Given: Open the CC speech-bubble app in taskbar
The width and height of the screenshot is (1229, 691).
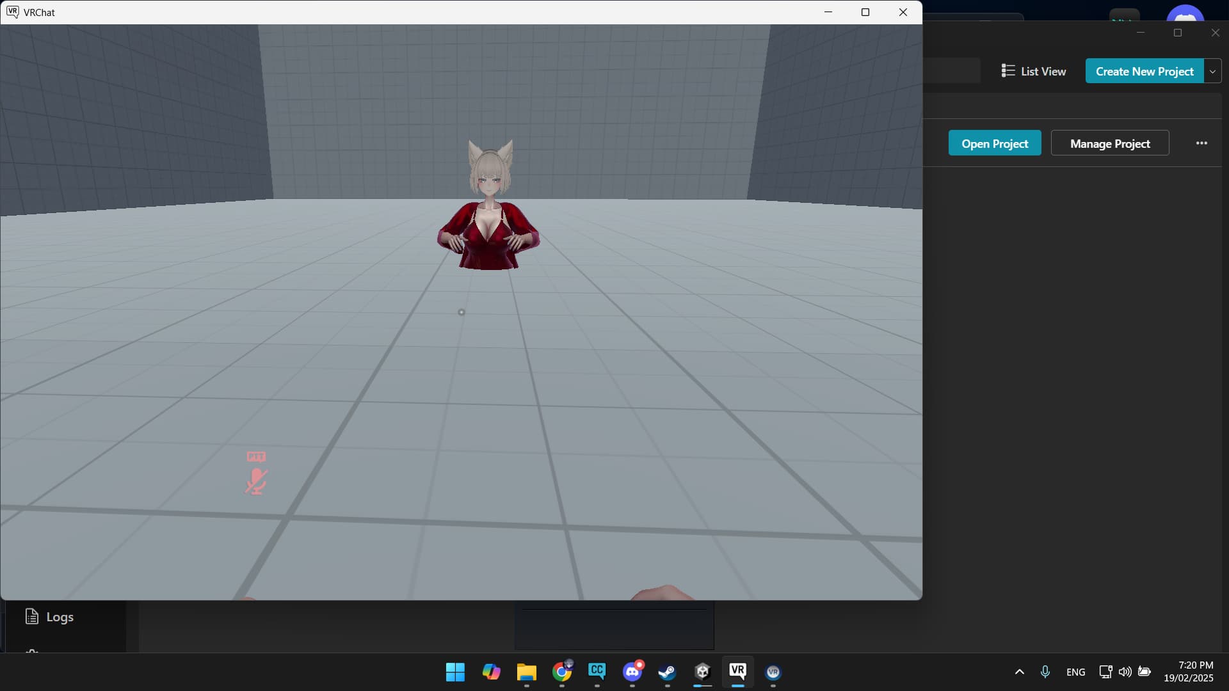Looking at the screenshot, I should coord(597,671).
